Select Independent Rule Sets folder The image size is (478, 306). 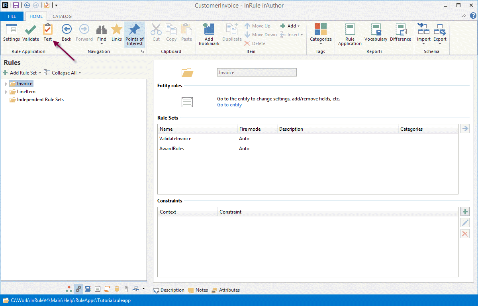click(40, 100)
